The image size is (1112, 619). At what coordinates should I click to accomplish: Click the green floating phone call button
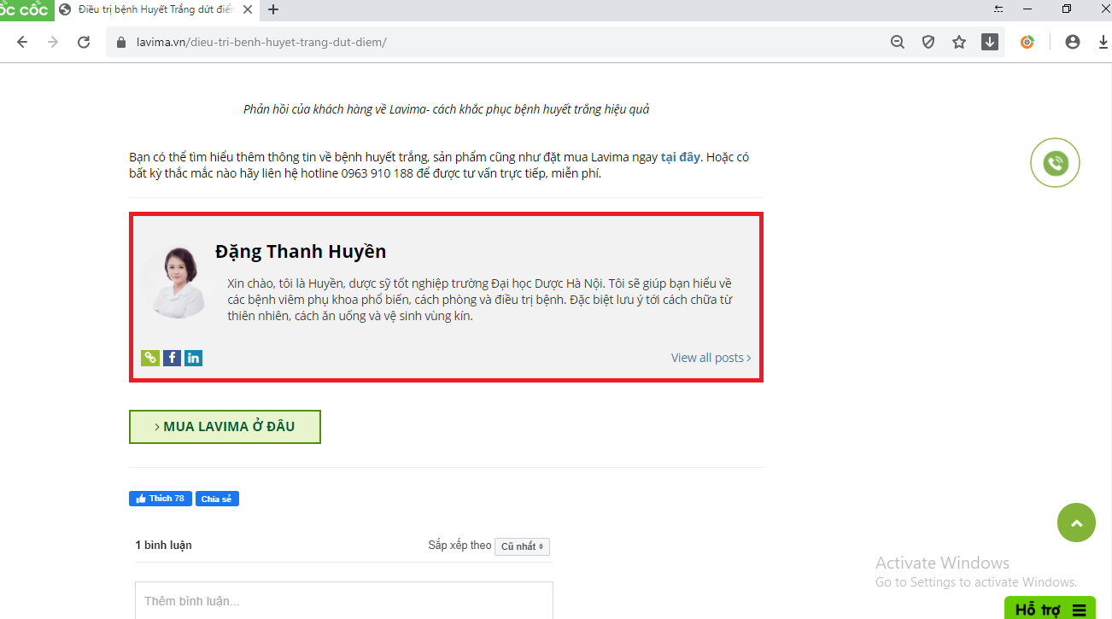coord(1056,162)
